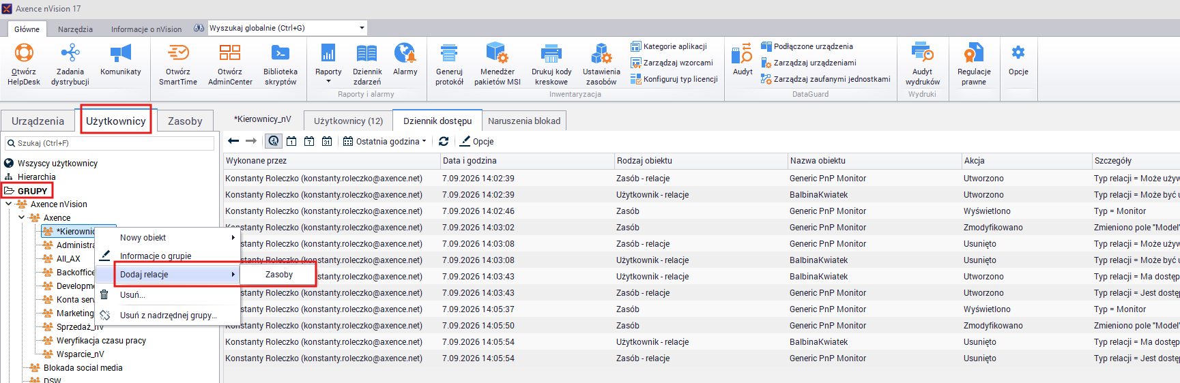
Task: Switch to Dziennik dostępu tab
Action: [437, 121]
